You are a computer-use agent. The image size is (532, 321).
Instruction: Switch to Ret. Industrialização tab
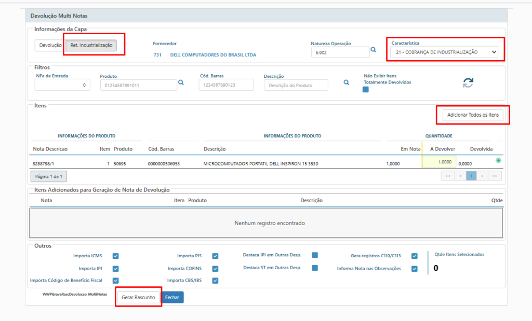(91, 46)
